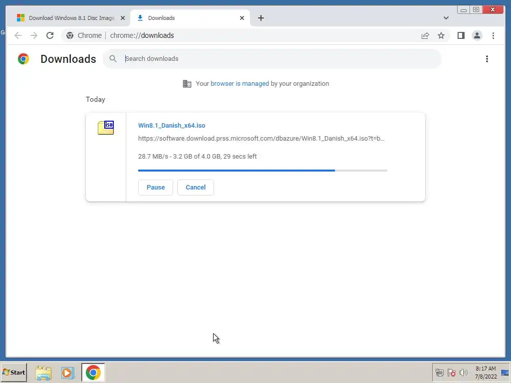
Task: Click the Show desktop icon at taskbar end
Action: point(506,373)
